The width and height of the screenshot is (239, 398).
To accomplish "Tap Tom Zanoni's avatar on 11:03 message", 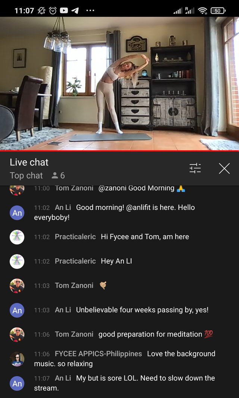I will 17,285.
